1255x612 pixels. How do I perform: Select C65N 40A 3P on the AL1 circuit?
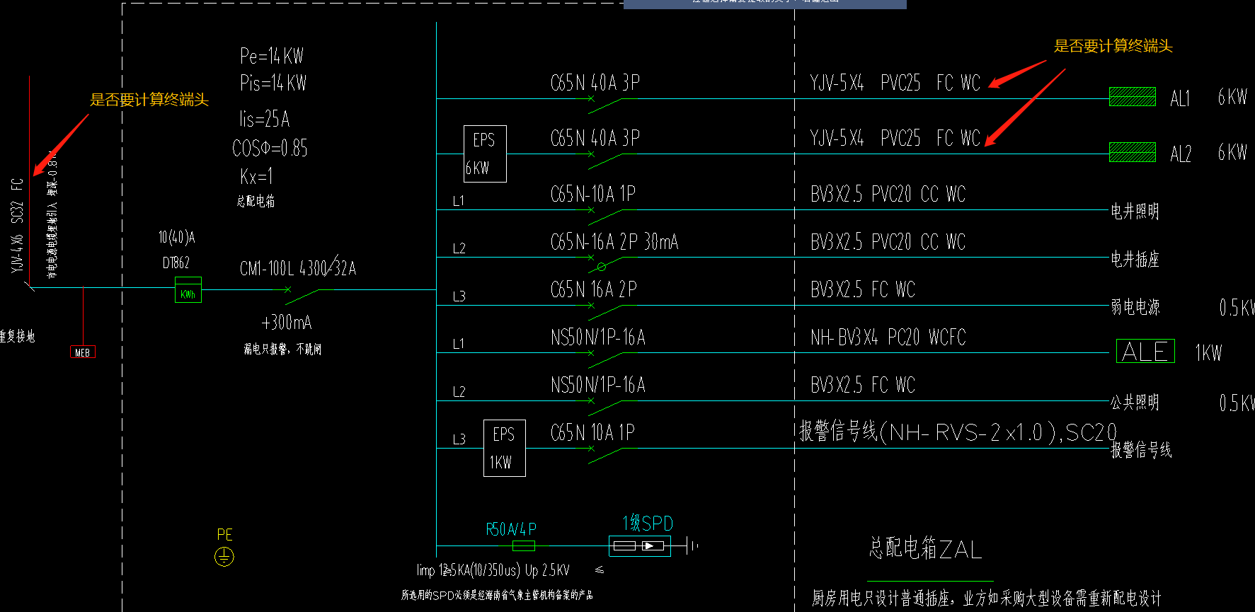(595, 83)
